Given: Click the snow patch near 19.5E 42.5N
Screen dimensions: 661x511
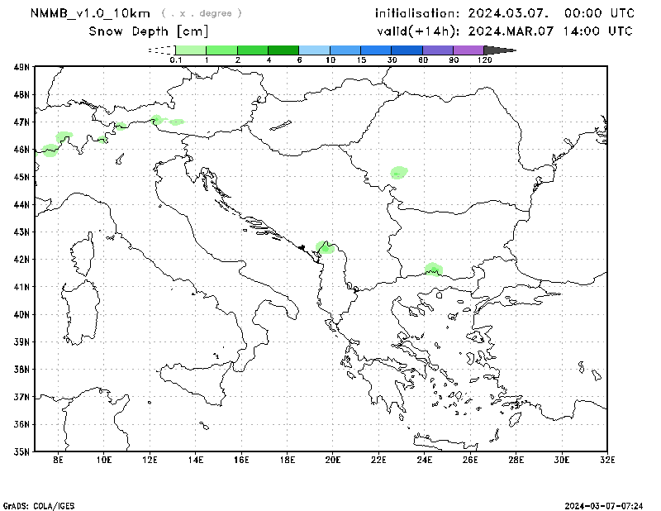Looking at the screenshot, I should 325,247.
